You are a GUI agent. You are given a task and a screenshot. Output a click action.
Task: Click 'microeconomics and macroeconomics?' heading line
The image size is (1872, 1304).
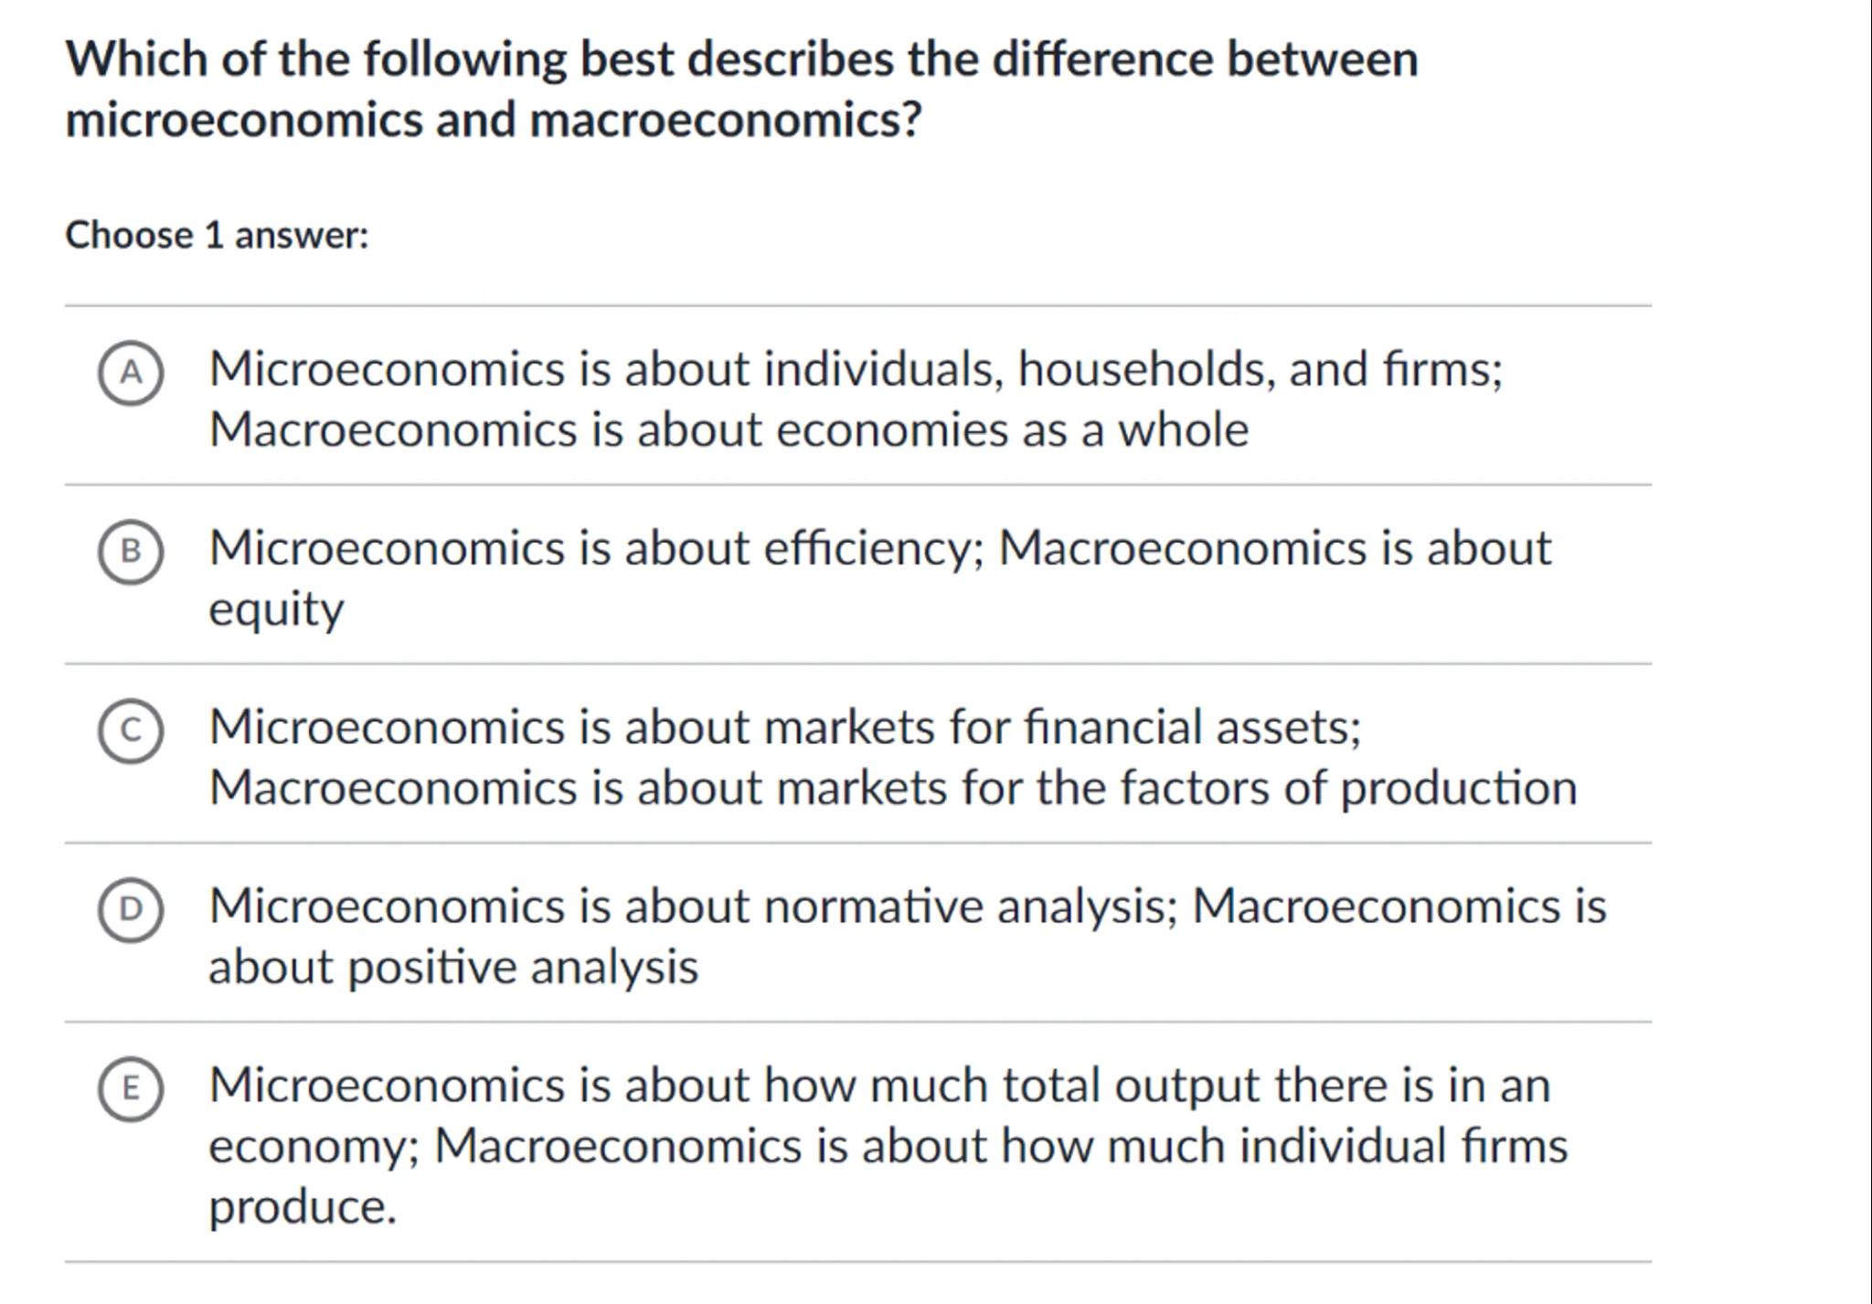tap(494, 120)
